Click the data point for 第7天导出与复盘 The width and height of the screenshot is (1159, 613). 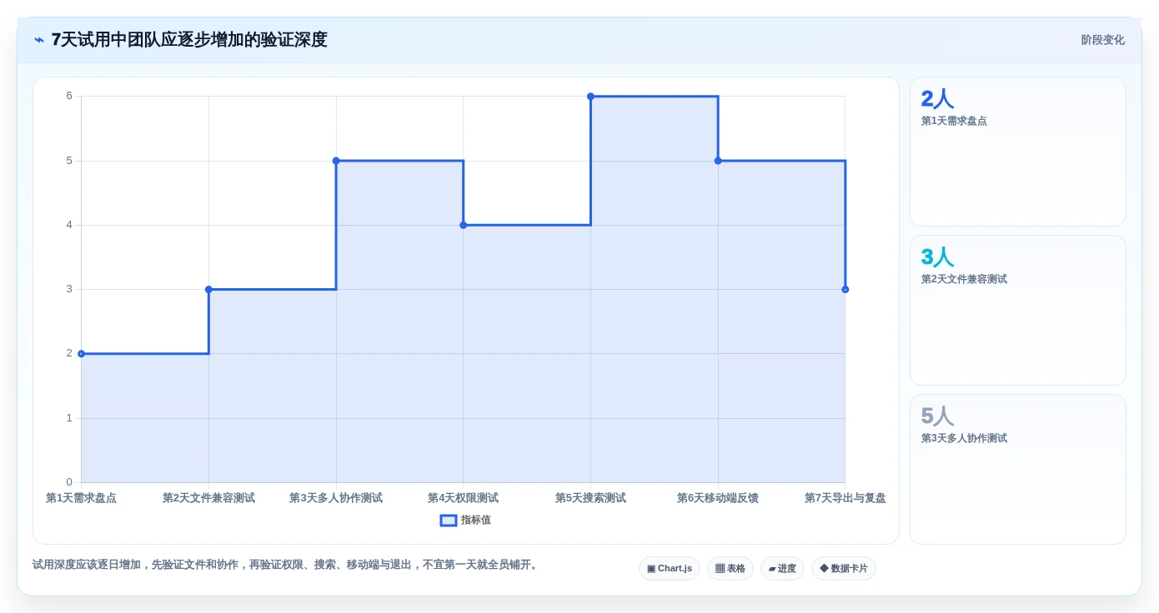pos(845,289)
